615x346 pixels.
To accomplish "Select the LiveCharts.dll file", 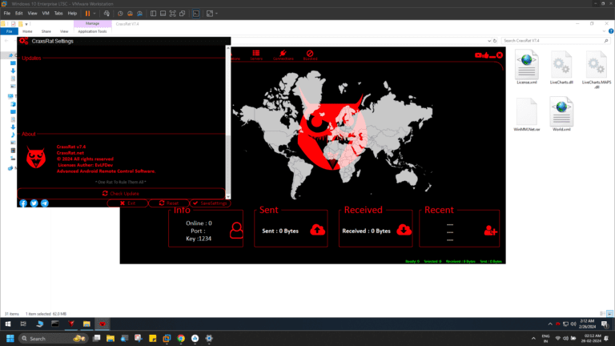I will pos(561,66).
